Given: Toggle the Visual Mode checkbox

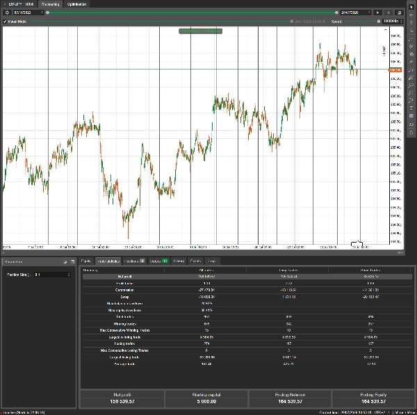Looking at the screenshot, I should [x=5, y=22].
